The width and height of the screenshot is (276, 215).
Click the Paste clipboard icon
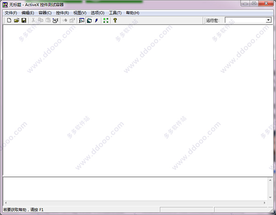[48, 20]
